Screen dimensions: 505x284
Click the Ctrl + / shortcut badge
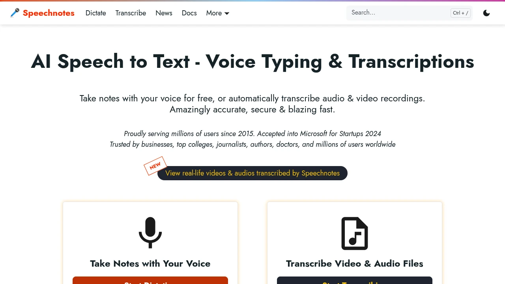460,13
